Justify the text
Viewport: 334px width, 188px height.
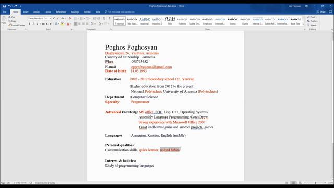click(87, 24)
